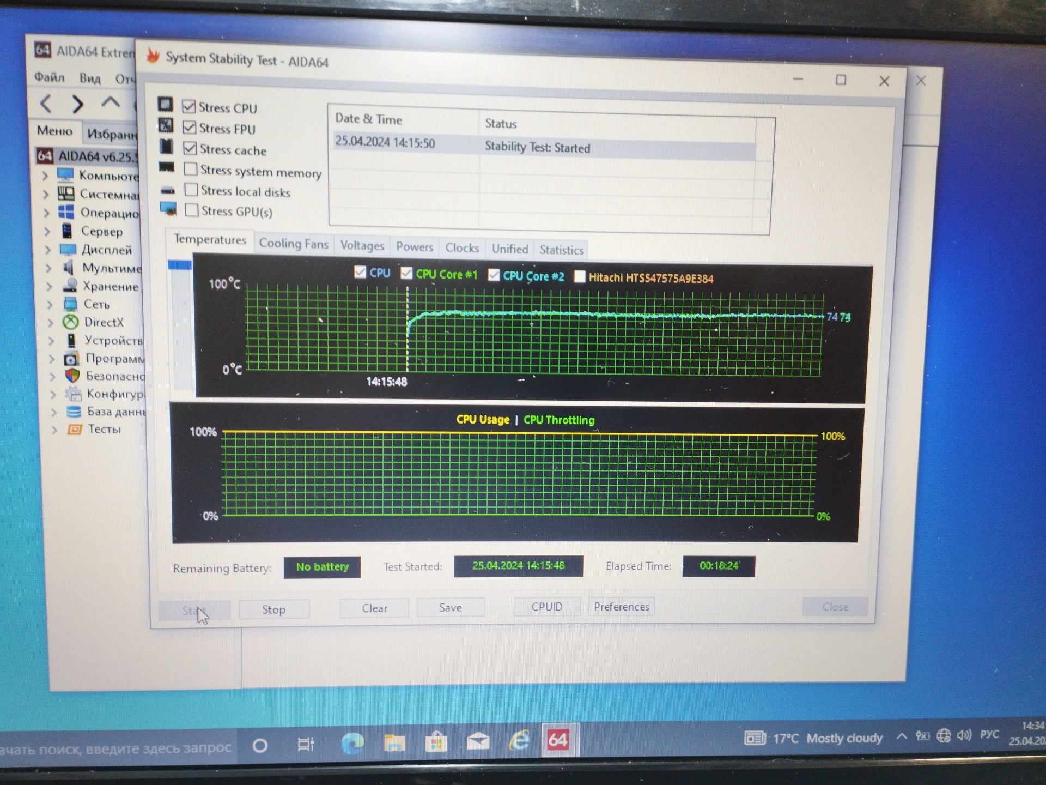Click the Stress CPU chip icon

click(x=165, y=104)
